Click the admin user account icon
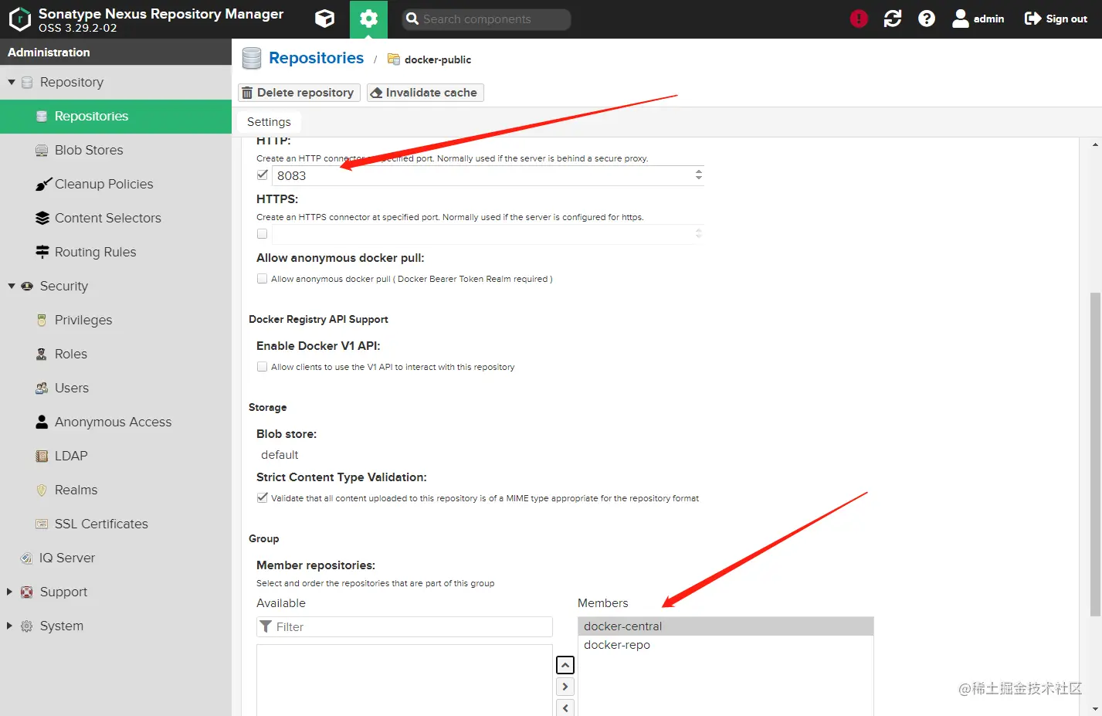Viewport: 1102px width, 716px height. tap(960, 19)
